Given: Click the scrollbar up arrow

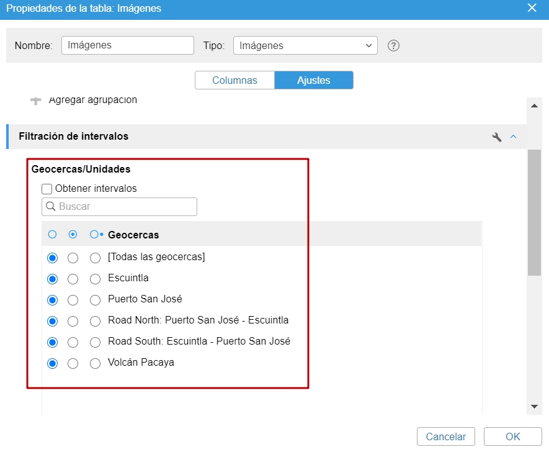Looking at the screenshot, I should point(533,104).
